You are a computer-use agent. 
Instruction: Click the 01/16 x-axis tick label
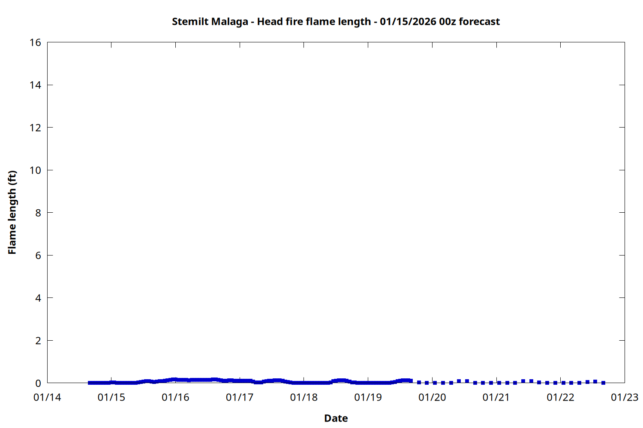175,398
